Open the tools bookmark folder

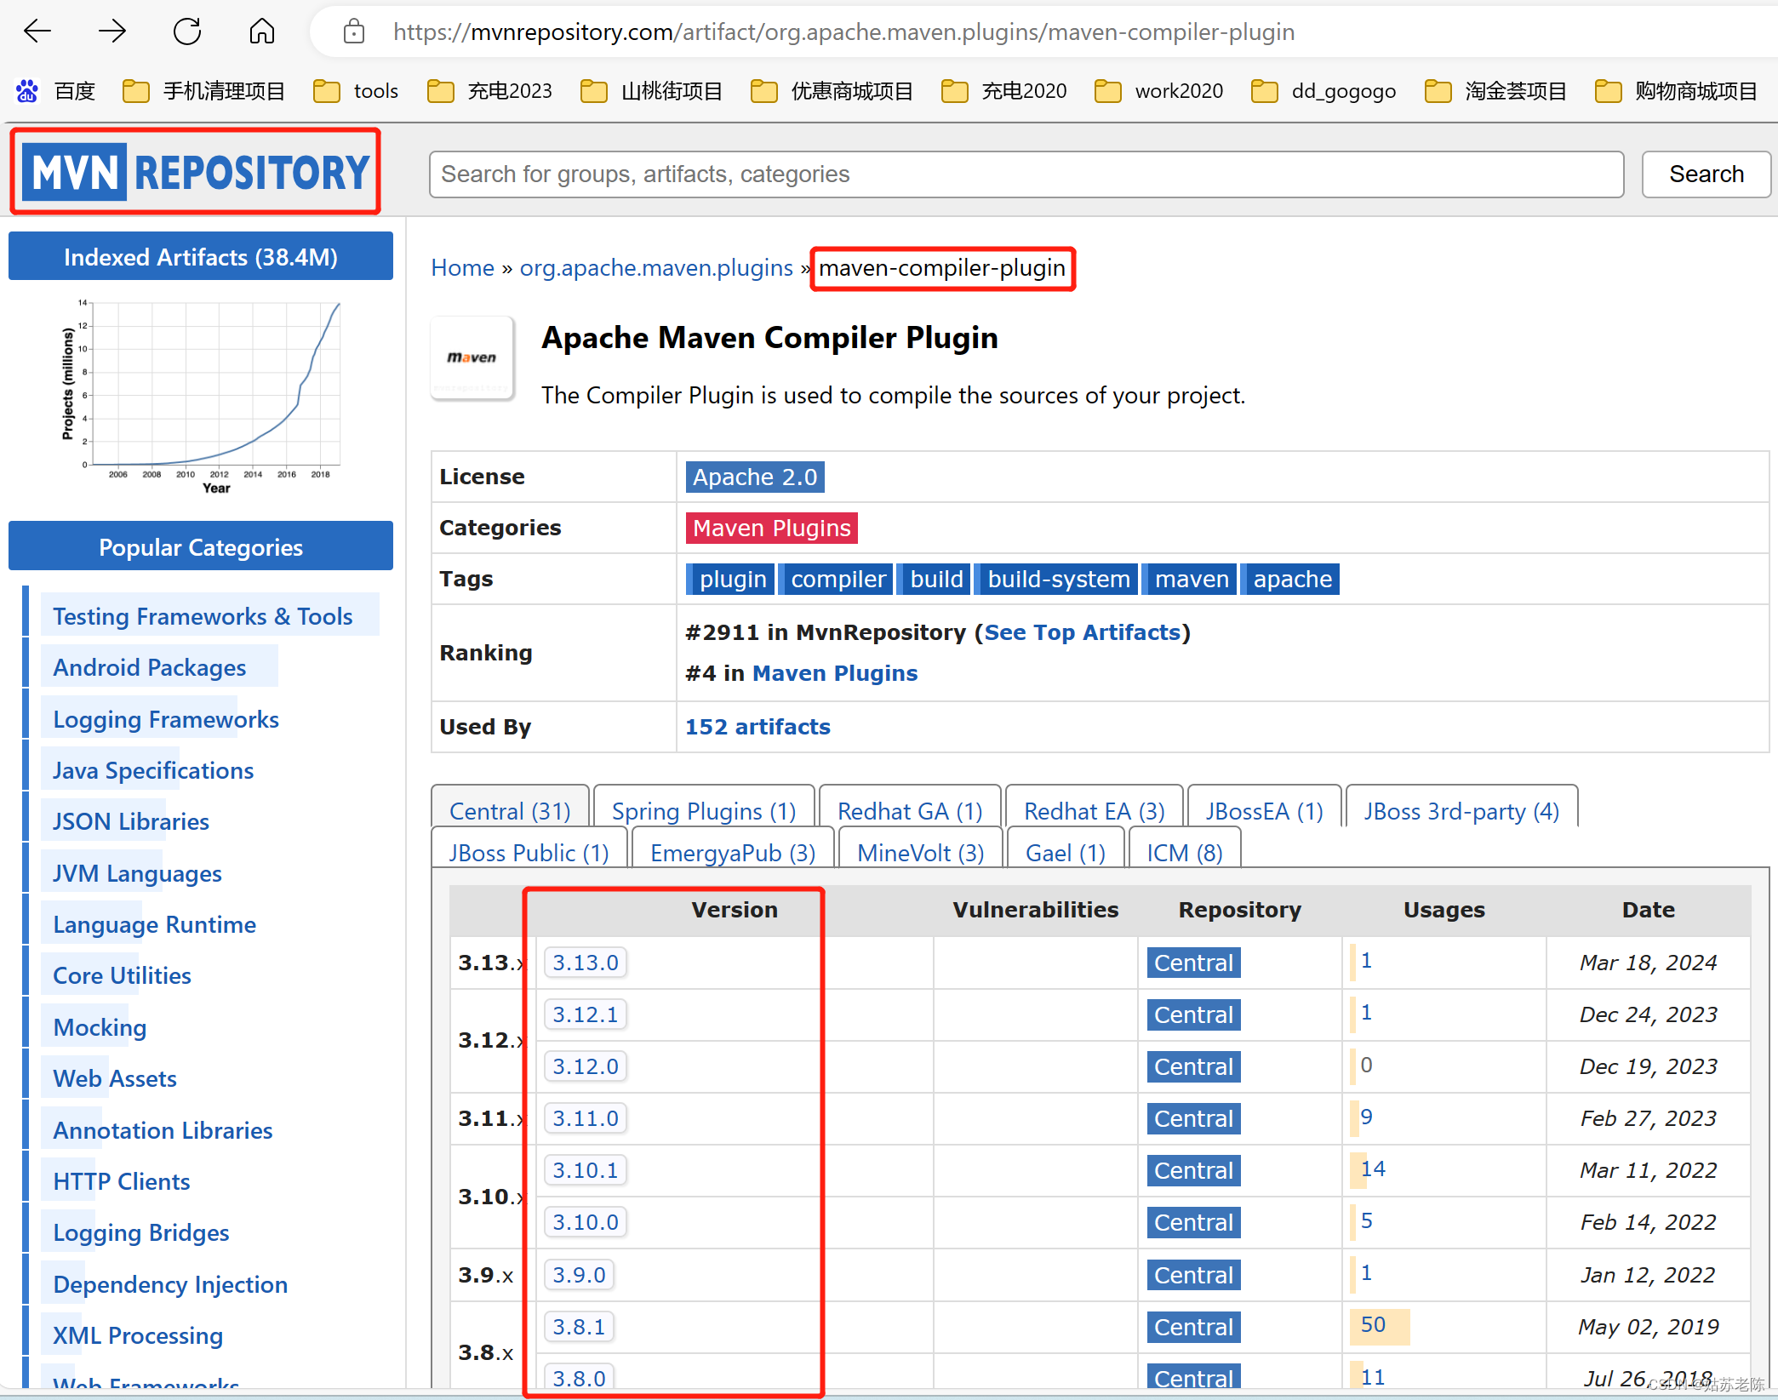click(x=356, y=91)
